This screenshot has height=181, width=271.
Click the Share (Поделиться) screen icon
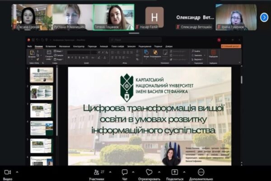[x=175, y=172]
